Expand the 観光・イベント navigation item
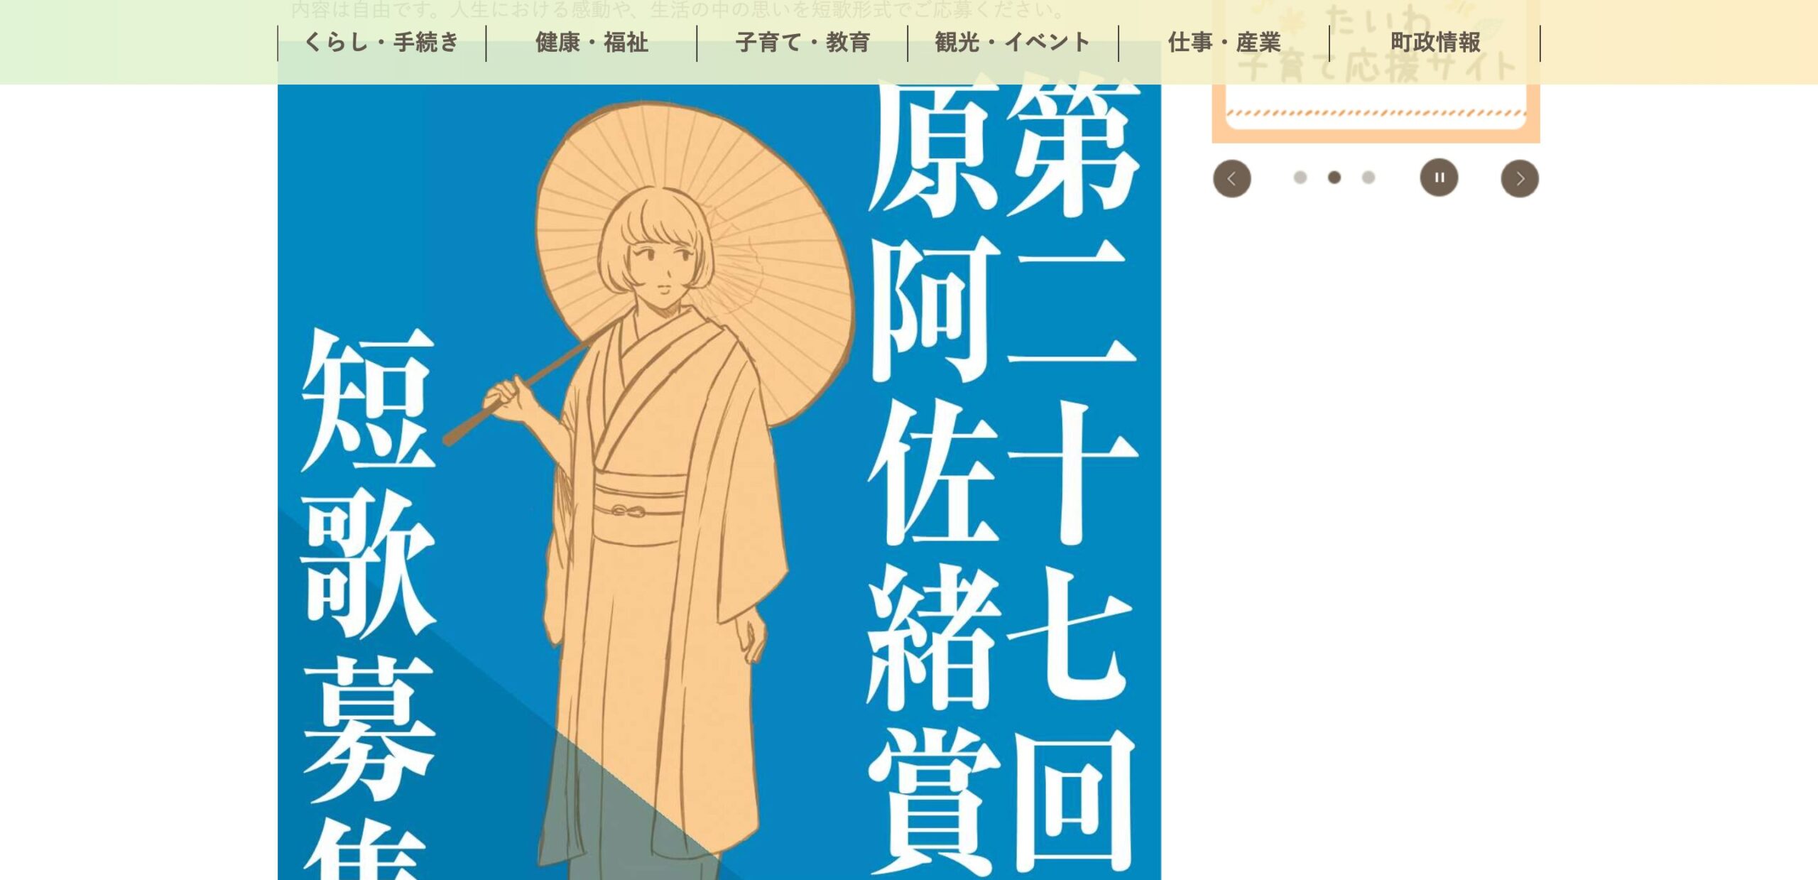 [1013, 43]
